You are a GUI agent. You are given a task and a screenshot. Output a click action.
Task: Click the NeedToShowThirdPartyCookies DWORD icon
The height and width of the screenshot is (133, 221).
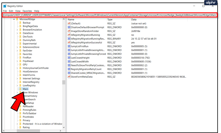click(x=69, y=65)
